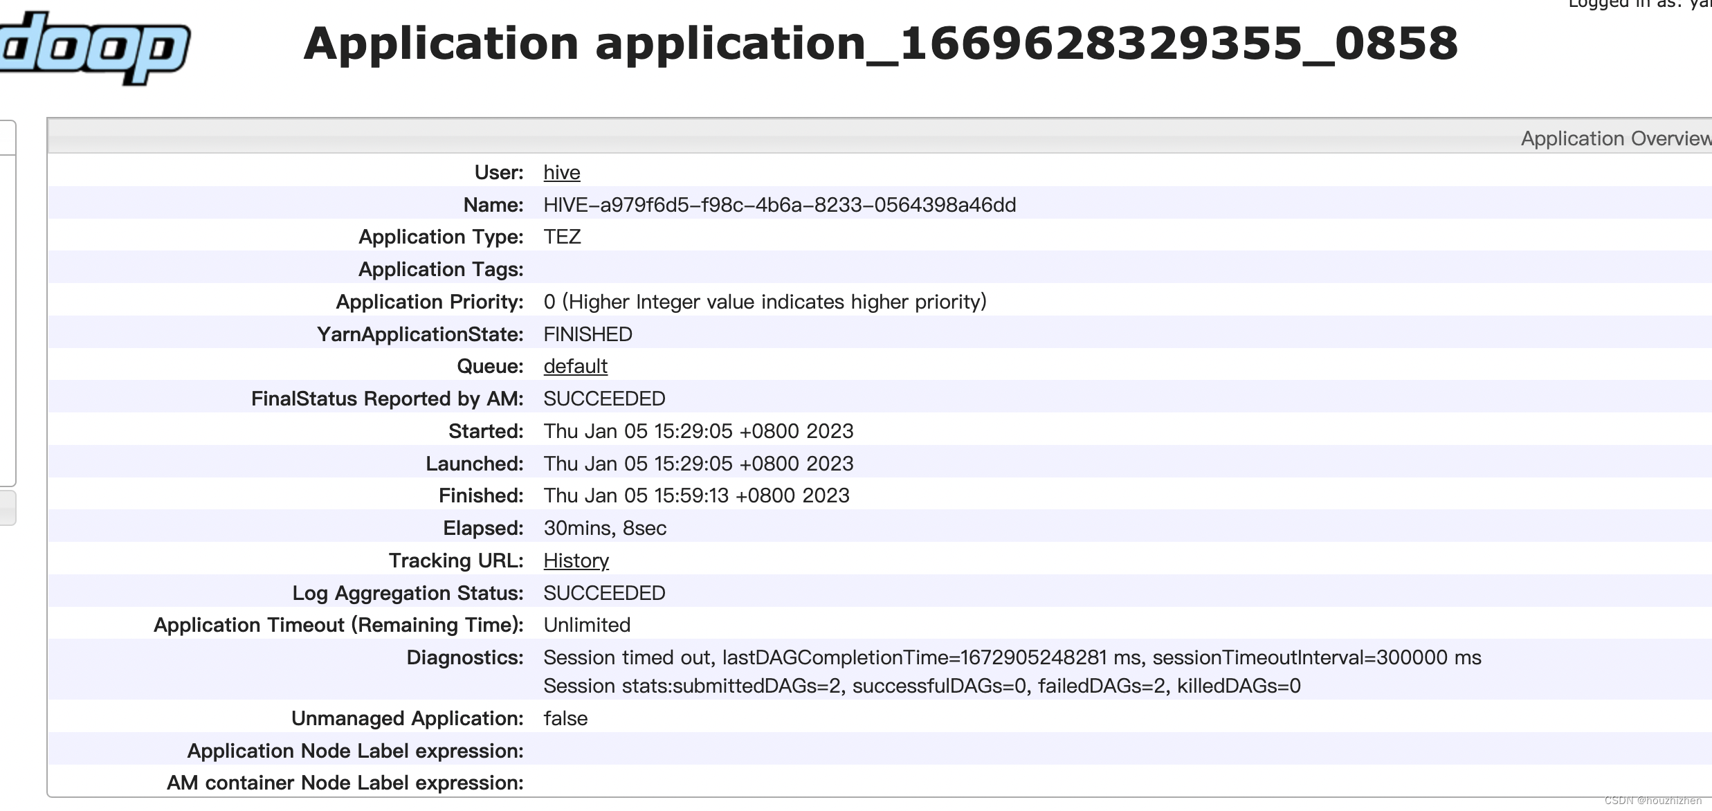
Task: Click the Diagnostics: label
Action: [x=465, y=657]
